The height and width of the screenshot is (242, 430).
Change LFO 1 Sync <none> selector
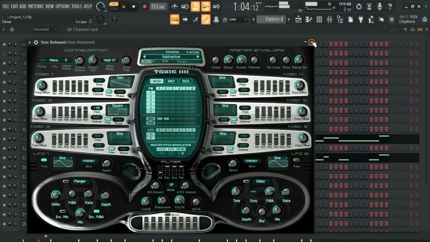click(x=89, y=161)
